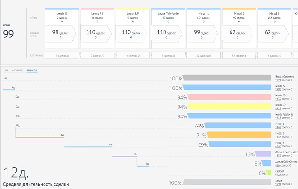Click the purple 13% funnel bar
This screenshot has height=189, width=298.
tap(264, 153)
